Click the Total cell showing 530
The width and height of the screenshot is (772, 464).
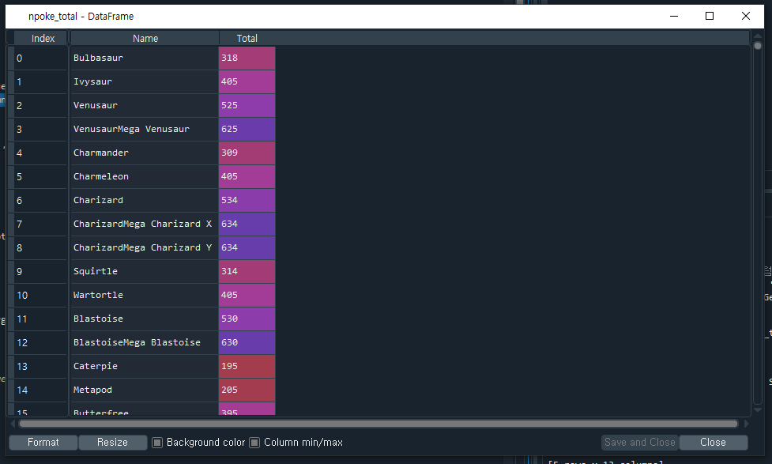click(x=247, y=319)
